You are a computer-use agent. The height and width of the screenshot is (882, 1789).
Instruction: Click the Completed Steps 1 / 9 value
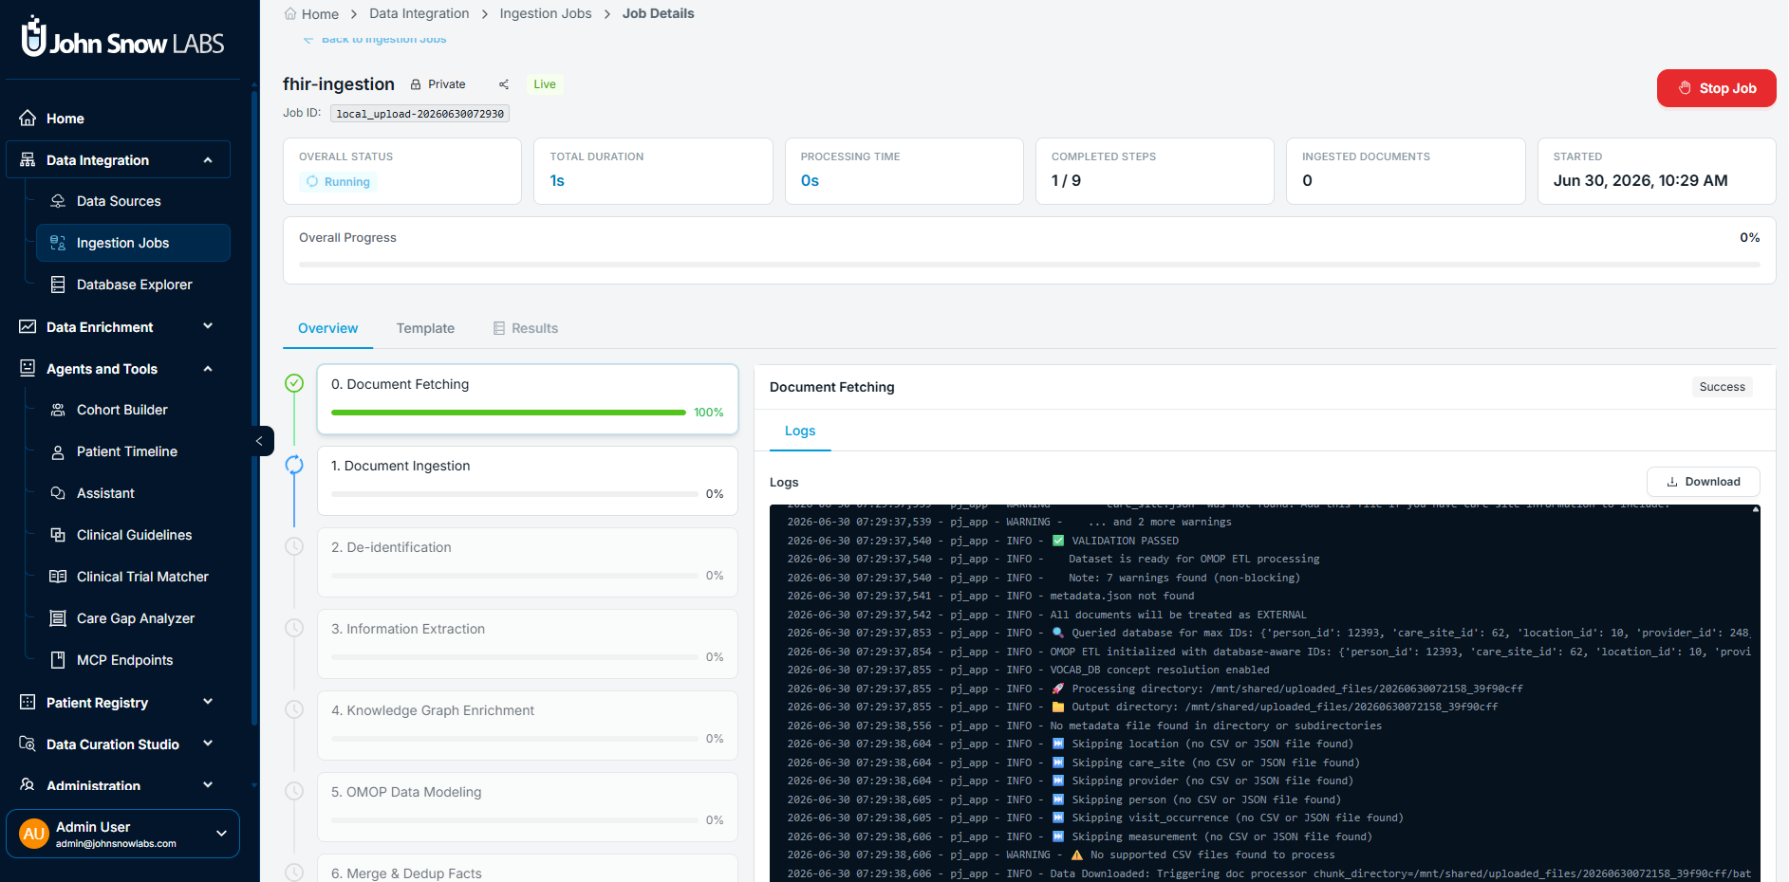1066,180
